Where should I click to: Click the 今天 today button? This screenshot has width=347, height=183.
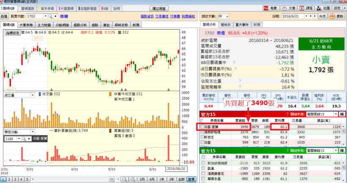(322, 16)
